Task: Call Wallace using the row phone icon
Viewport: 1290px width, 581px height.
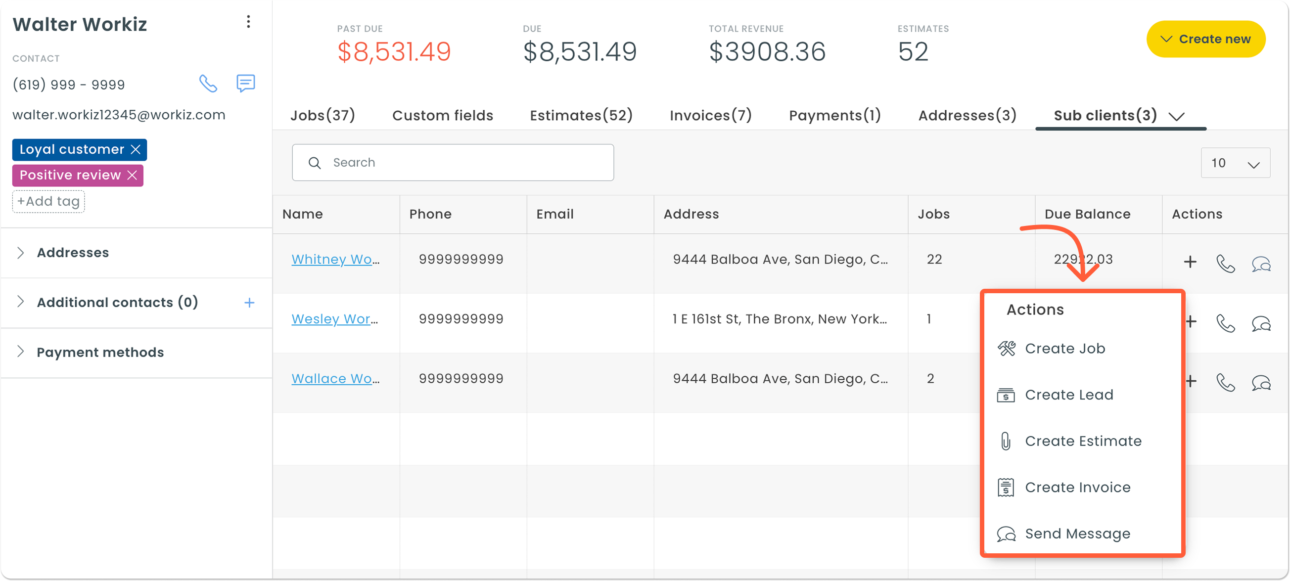Action: point(1225,382)
